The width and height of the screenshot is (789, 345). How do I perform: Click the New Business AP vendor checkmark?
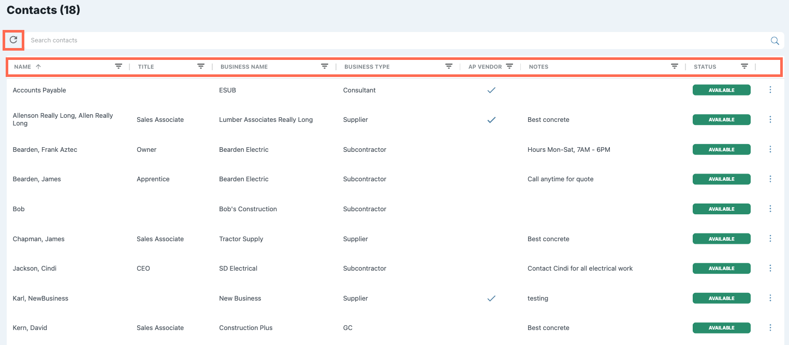491,298
